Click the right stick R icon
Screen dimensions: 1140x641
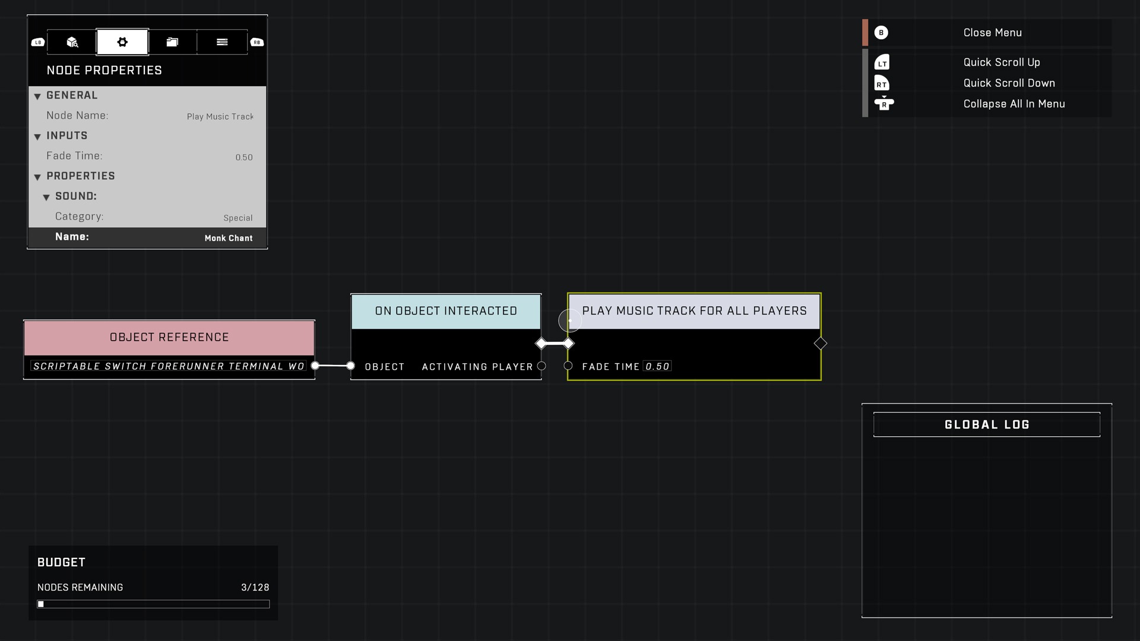click(x=884, y=103)
